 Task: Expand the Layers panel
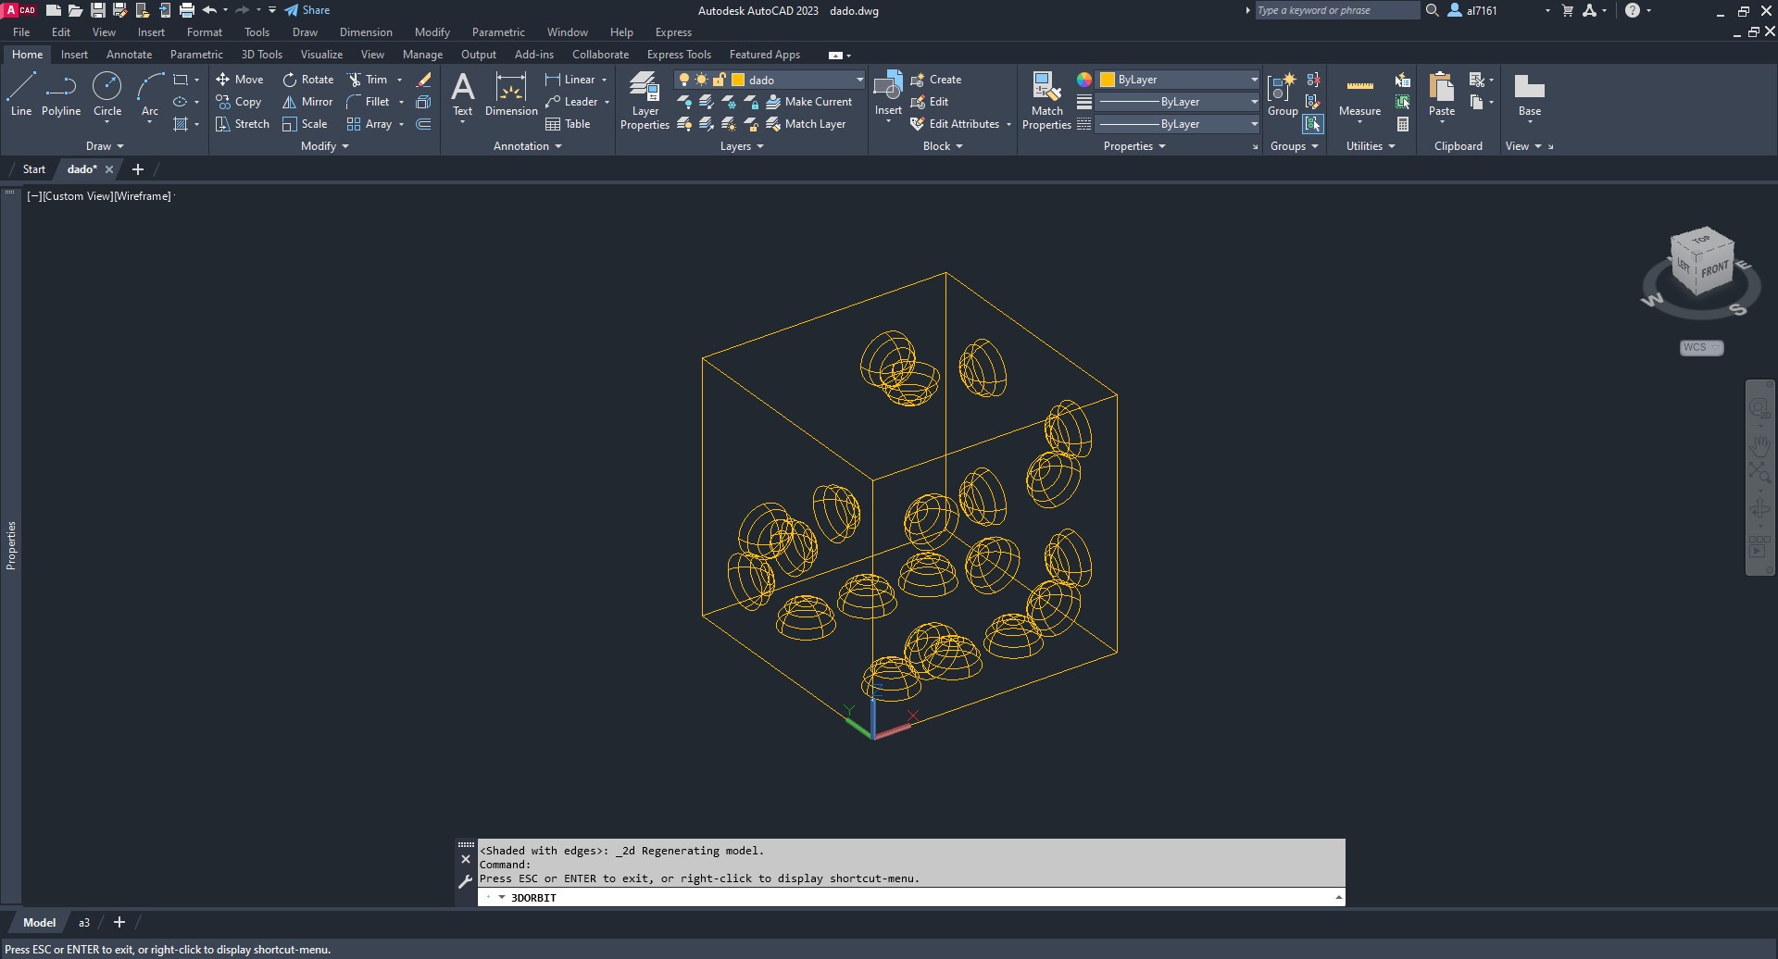(x=742, y=146)
